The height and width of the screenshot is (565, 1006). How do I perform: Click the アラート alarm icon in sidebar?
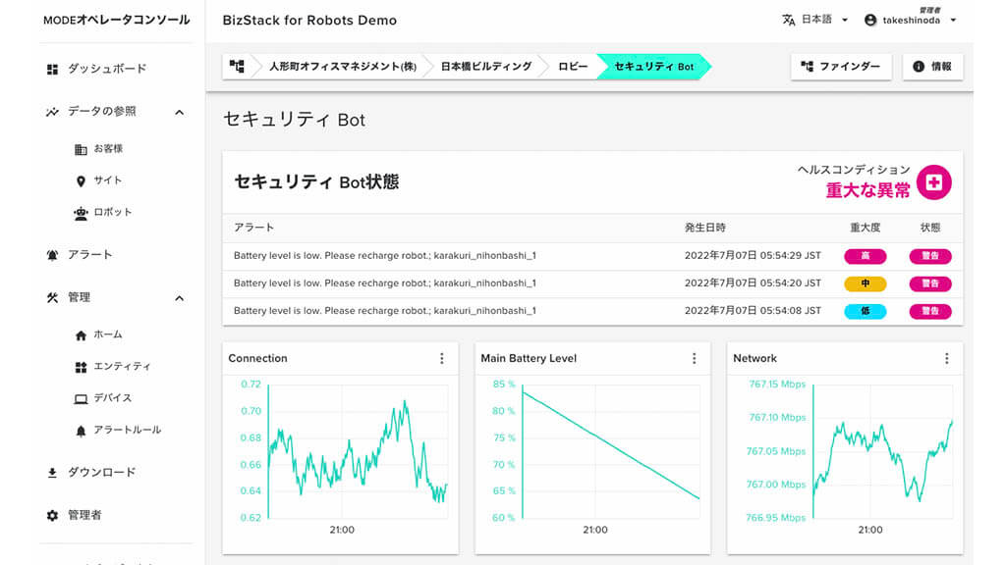pyautogui.click(x=53, y=255)
